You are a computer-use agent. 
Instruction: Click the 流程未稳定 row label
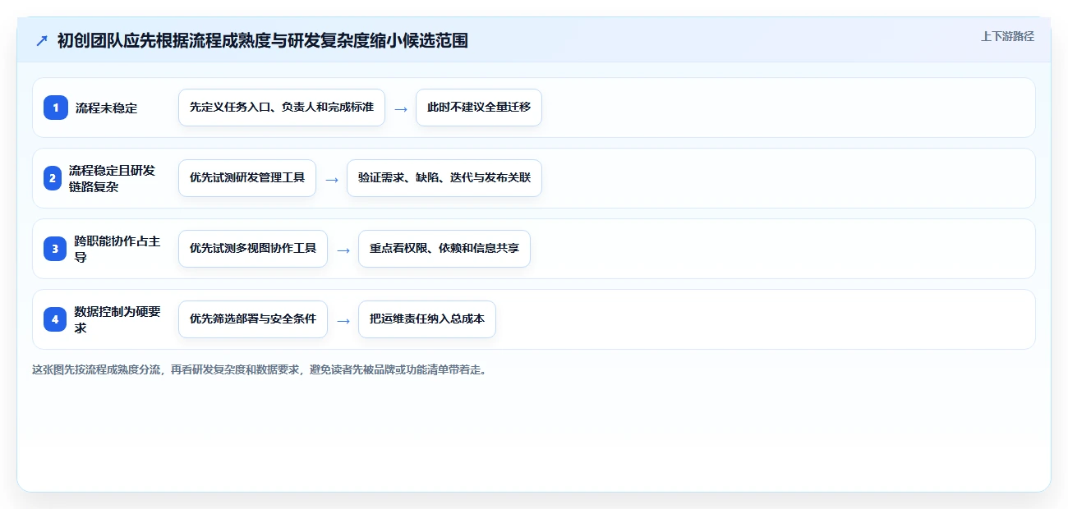(107, 108)
